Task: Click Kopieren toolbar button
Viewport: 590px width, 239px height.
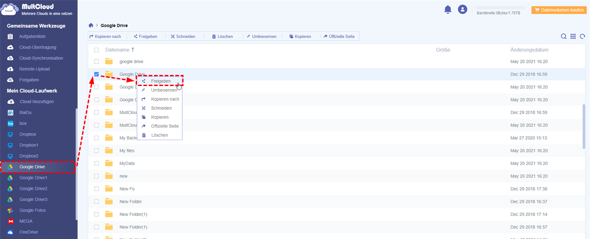Action: [x=300, y=36]
